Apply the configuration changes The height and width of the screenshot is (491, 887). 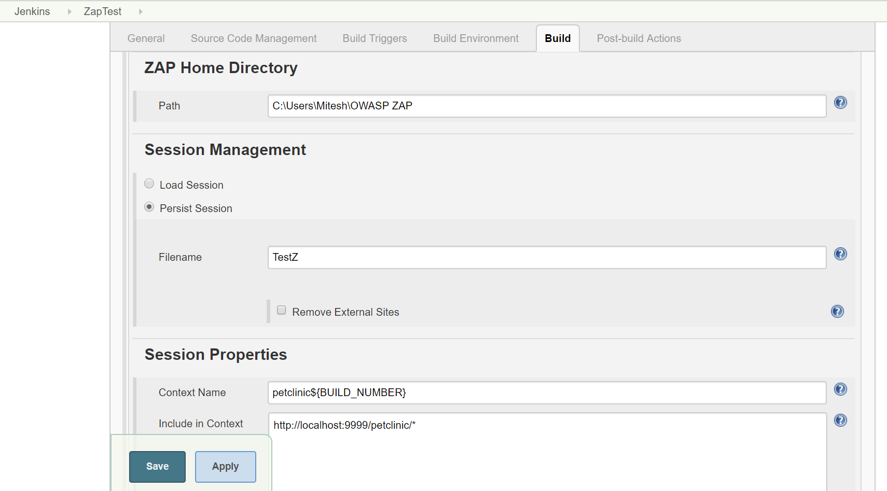(x=225, y=467)
